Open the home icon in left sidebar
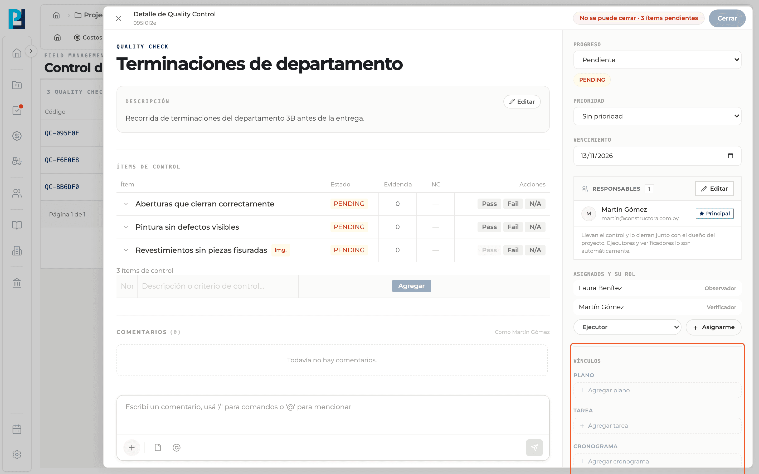Viewport: 759px width, 474px height. (17, 53)
